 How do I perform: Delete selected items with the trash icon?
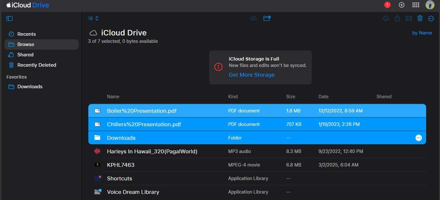click(x=420, y=18)
